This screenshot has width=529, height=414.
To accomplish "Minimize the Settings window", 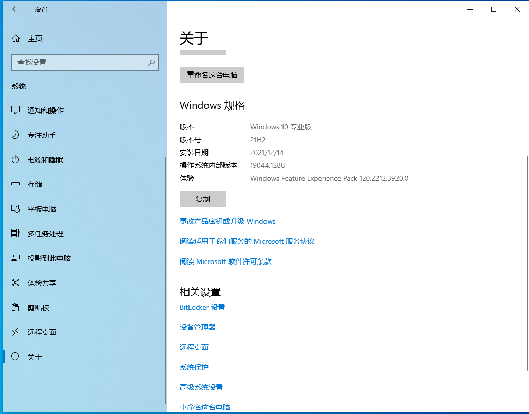I will (469, 9).
